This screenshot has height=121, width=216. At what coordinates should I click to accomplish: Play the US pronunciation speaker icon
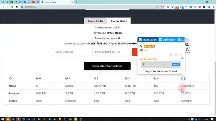pos(145,50)
